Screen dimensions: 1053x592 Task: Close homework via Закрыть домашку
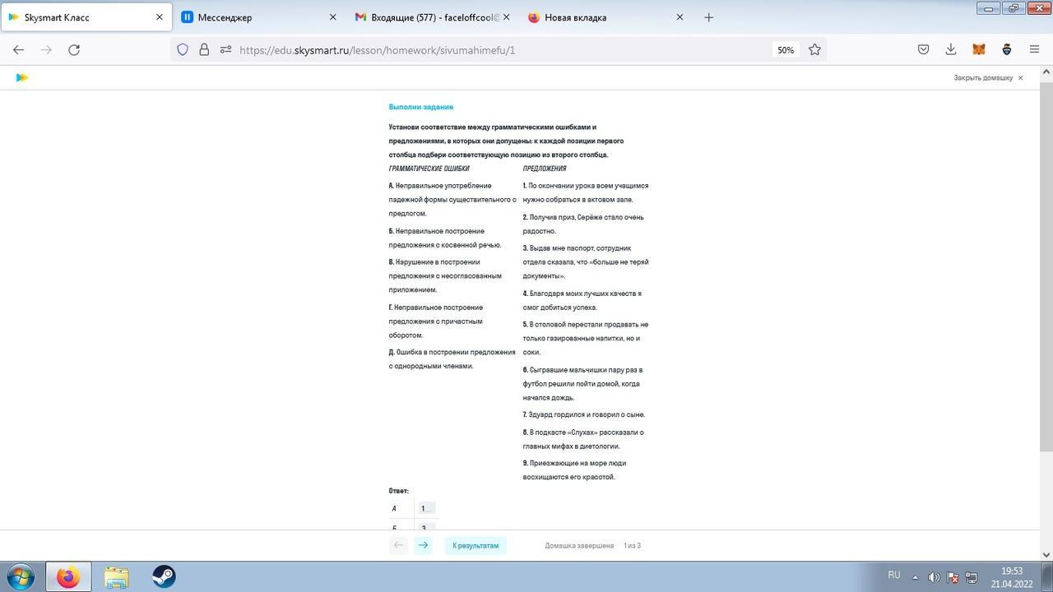point(988,77)
